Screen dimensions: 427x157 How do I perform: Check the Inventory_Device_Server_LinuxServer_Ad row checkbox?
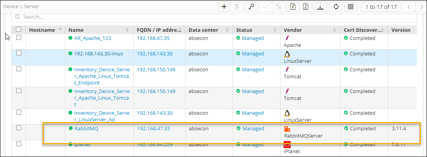pos(19,112)
